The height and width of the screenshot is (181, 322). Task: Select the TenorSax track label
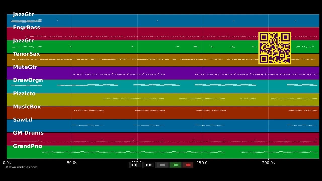[26, 54]
